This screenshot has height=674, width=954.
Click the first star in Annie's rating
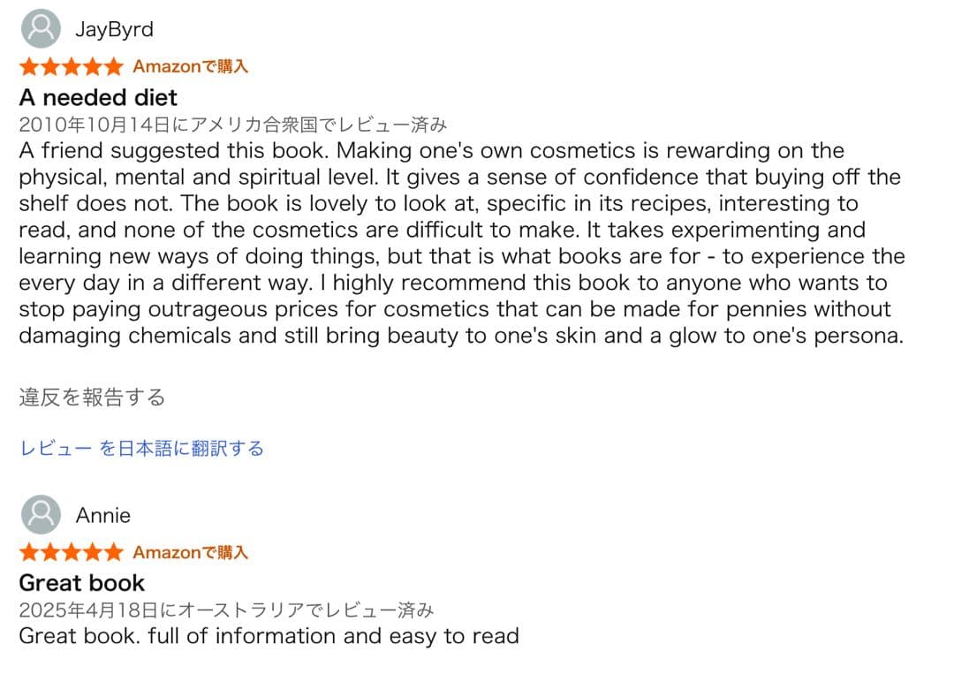click(x=28, y=551)
